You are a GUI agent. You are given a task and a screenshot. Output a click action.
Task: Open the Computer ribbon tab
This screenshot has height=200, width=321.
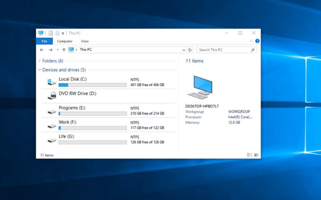point(65,41)
